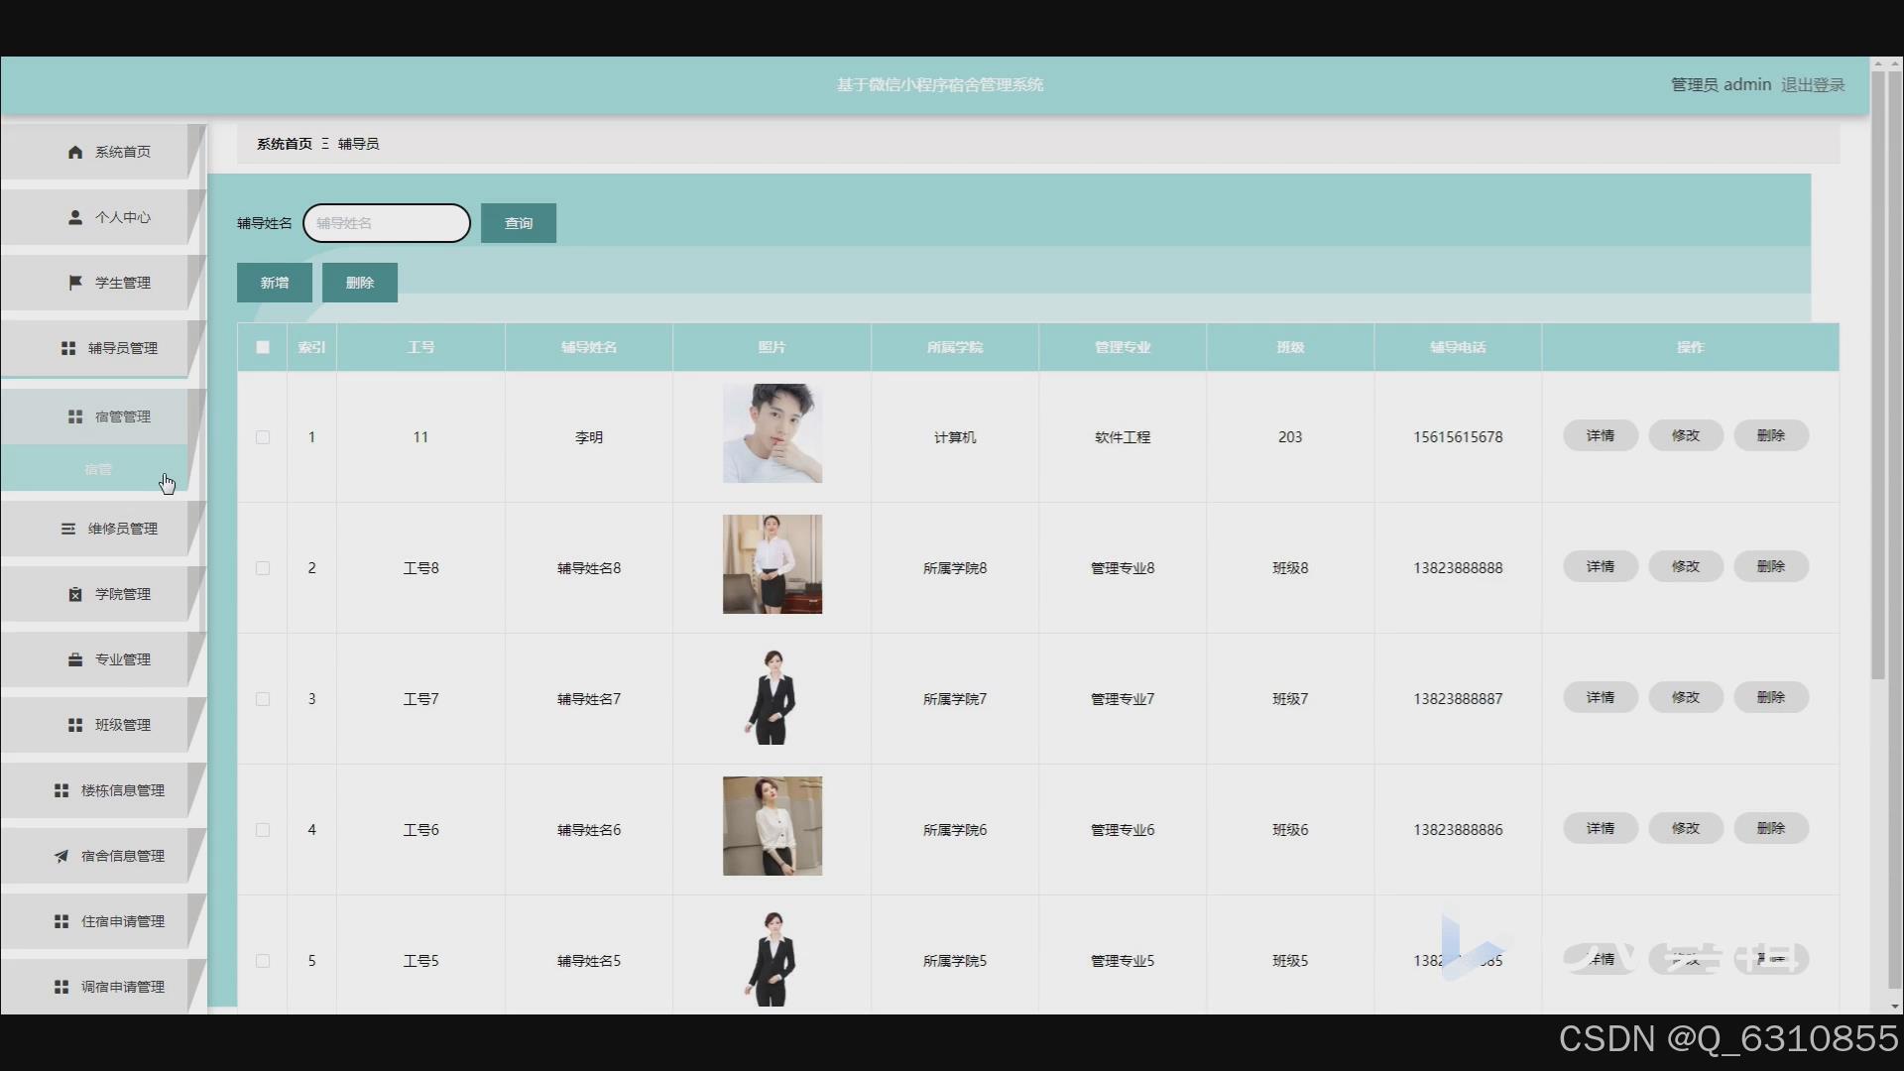Click the clipboard icon for 学院管理
Image resolution: width=1904 pixels, height=1071 pixels.
click(75, 594)
